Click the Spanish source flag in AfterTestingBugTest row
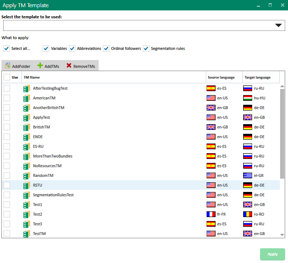Viewport: 288px width, 263px height. [211, 88]
